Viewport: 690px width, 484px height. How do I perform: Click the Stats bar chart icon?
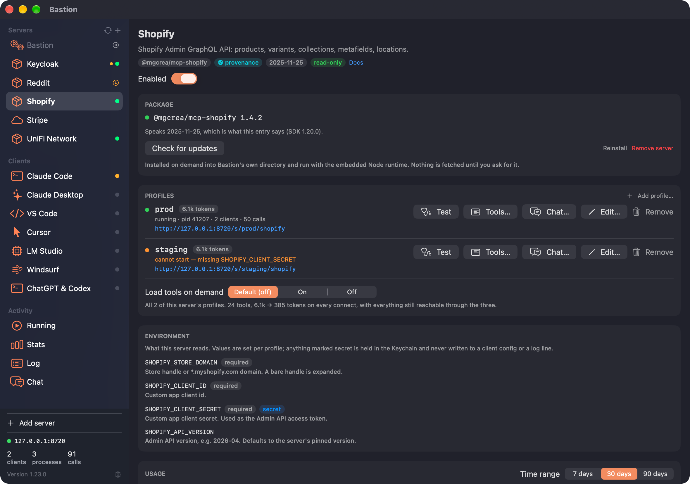tap(17, 344)
